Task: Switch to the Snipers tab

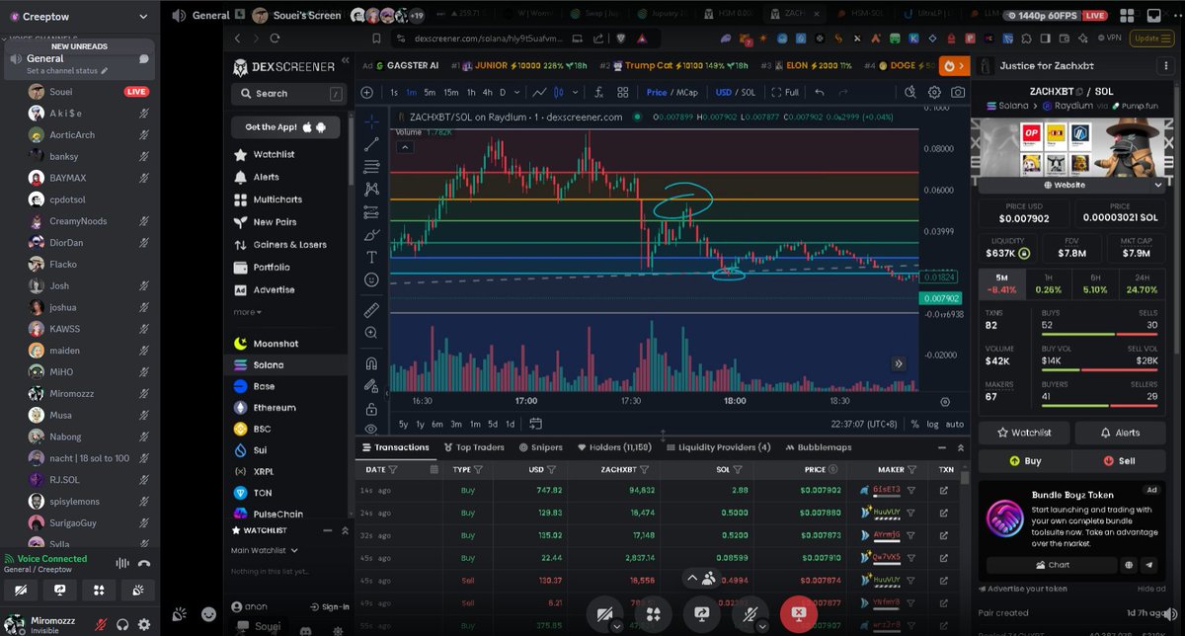Action: (540, 447)
